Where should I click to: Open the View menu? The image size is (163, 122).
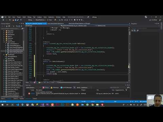14,17
